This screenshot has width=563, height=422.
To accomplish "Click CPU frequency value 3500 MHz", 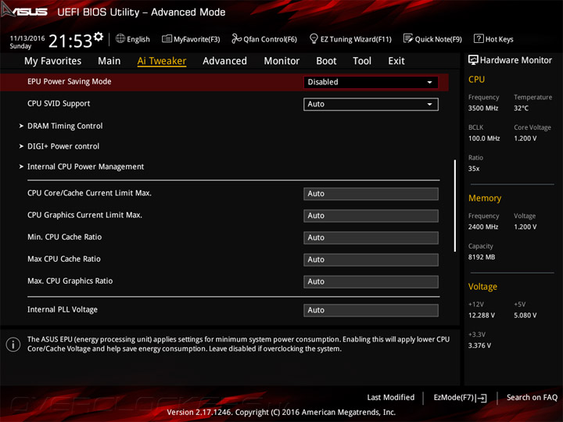I will (x=483, y=109).
